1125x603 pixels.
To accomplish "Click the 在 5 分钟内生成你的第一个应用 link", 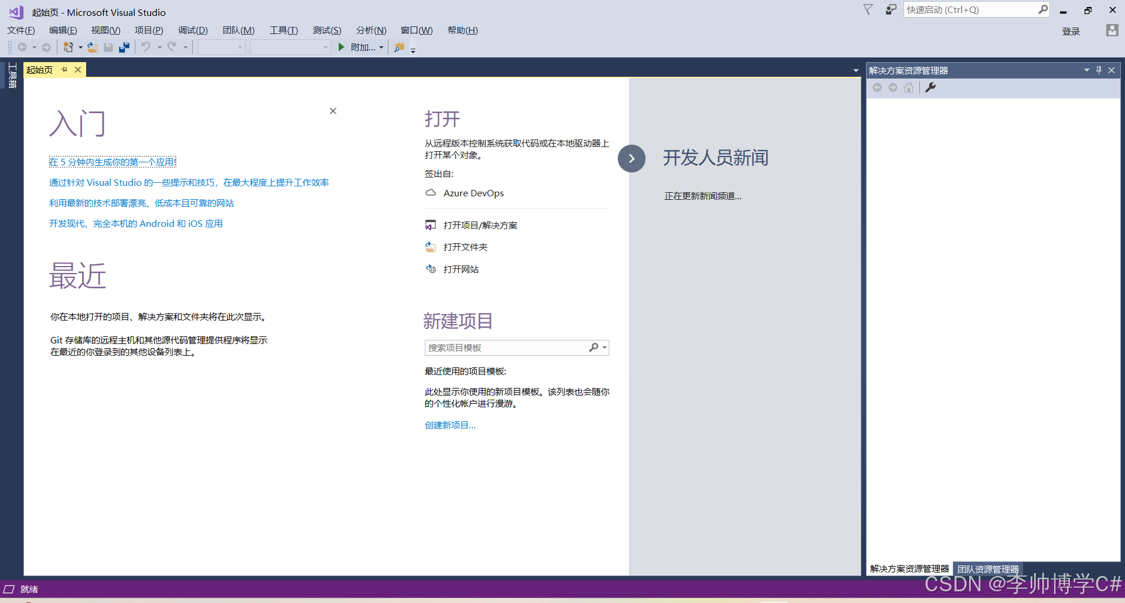I will pos(112,162).
